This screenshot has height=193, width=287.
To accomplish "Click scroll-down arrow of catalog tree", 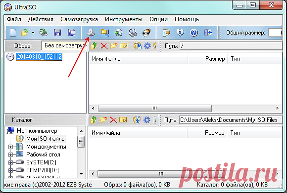I will coord(81,174).
